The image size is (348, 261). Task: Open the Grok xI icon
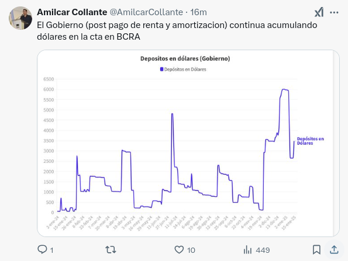pos(319,12)
